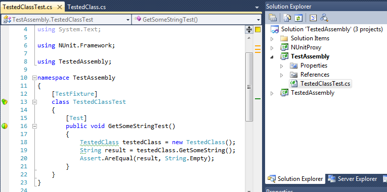This screenshot has height=192, width=387.
Task: Click the Refresh icon in Solution Explorer toolbar
Action: (x=298, y=18)
